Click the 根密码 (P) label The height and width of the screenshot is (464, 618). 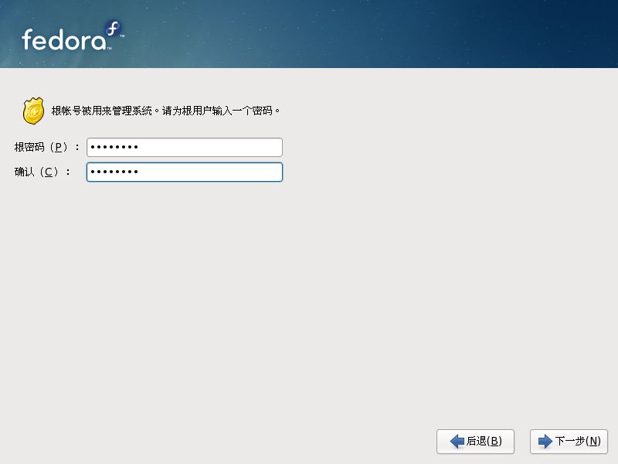pos(46,147)
